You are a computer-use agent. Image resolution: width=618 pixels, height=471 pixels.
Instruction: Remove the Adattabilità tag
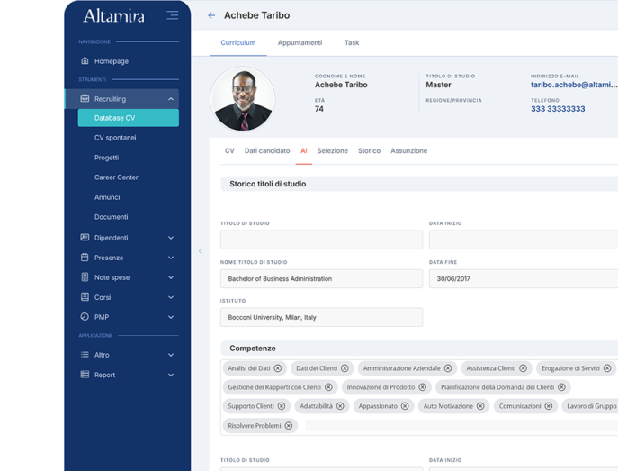340,406
